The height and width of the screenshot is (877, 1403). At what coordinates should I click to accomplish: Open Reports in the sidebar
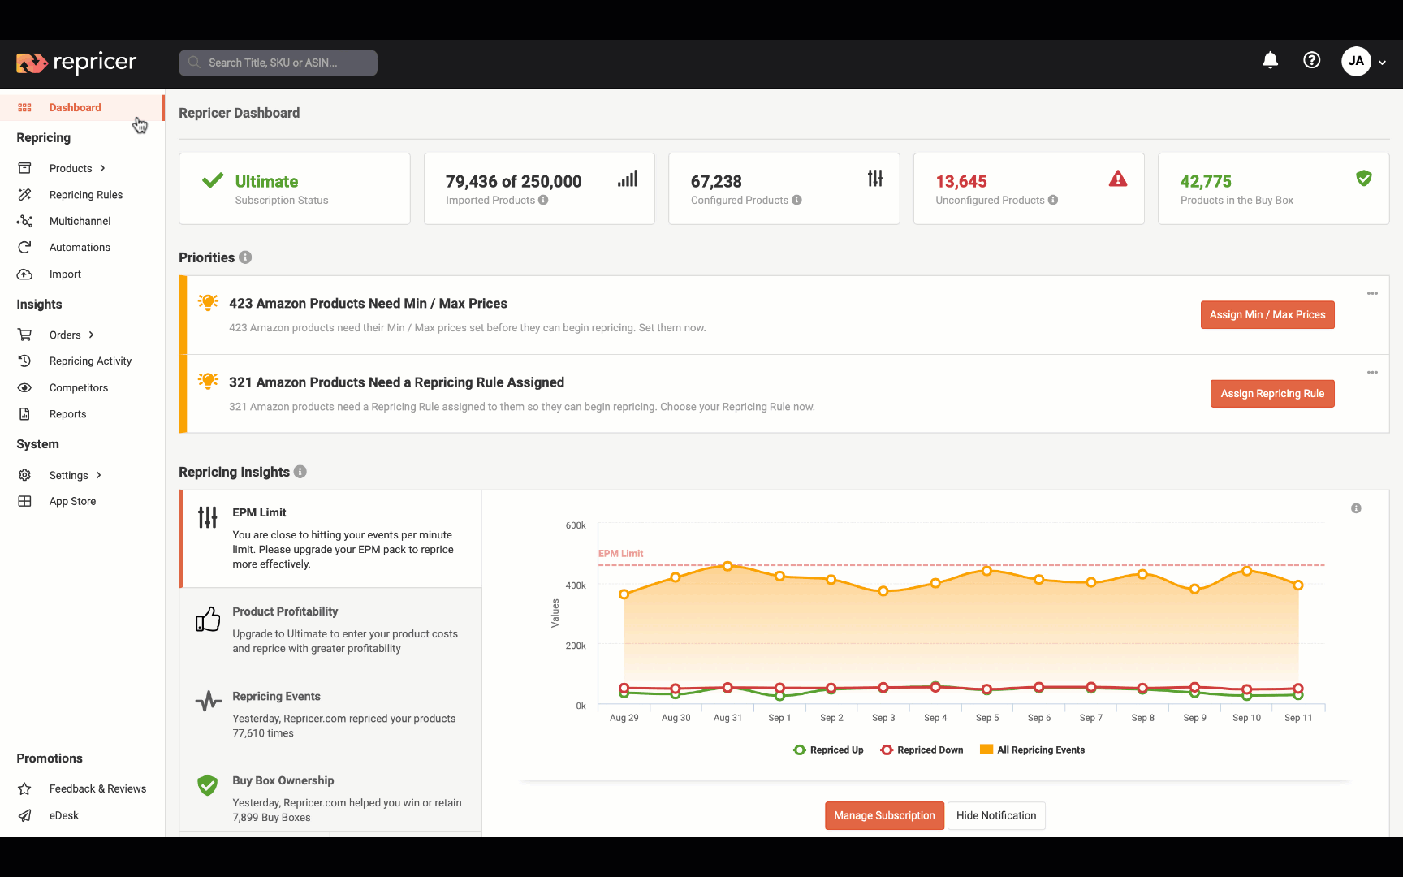pos(67,414)
